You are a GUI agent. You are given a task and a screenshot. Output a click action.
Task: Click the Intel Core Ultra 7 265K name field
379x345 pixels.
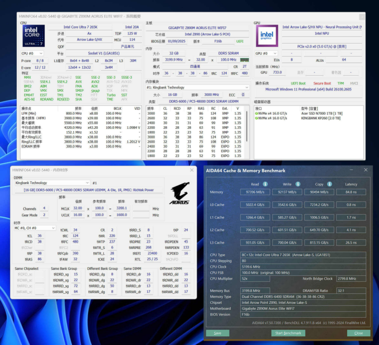[80, 27]
